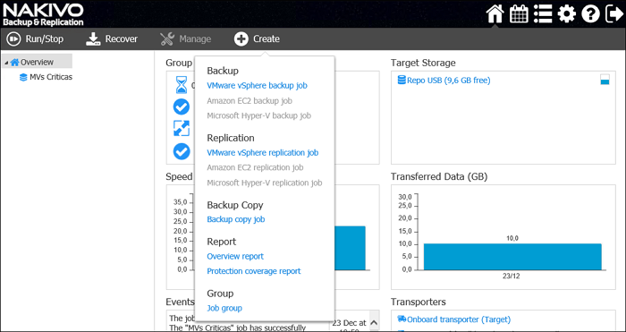Choose Microsoft Hyper-V backup job

pos(258,115)
